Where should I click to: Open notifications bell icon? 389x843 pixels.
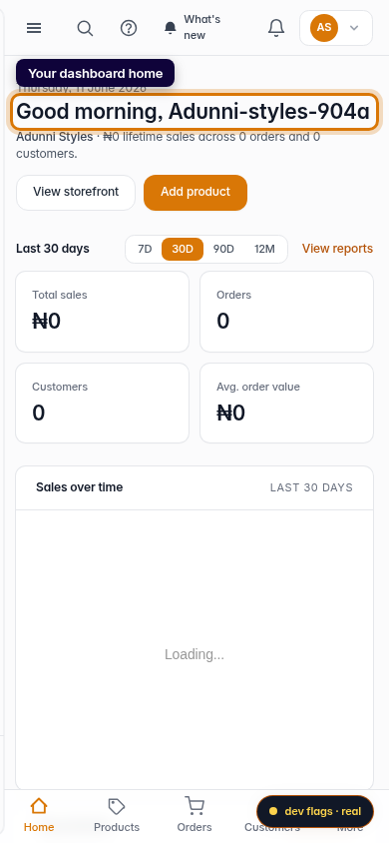pyautogui.click(x=275, y=28)
